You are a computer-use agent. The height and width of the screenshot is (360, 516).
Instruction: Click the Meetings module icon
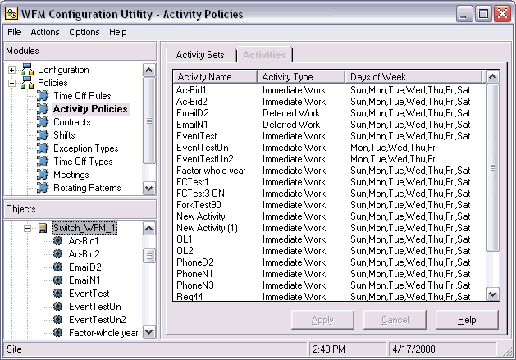click(43, 175)
